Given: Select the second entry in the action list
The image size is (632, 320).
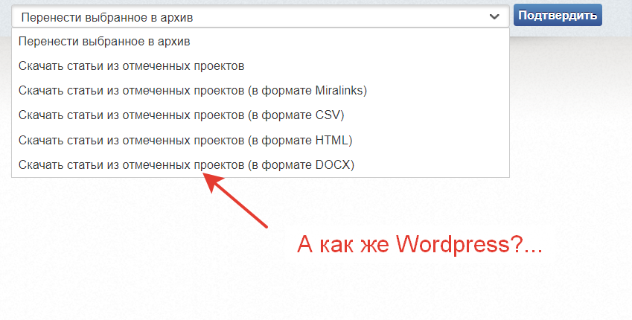Looking at the screenshot, I should (x=132, y=66).
